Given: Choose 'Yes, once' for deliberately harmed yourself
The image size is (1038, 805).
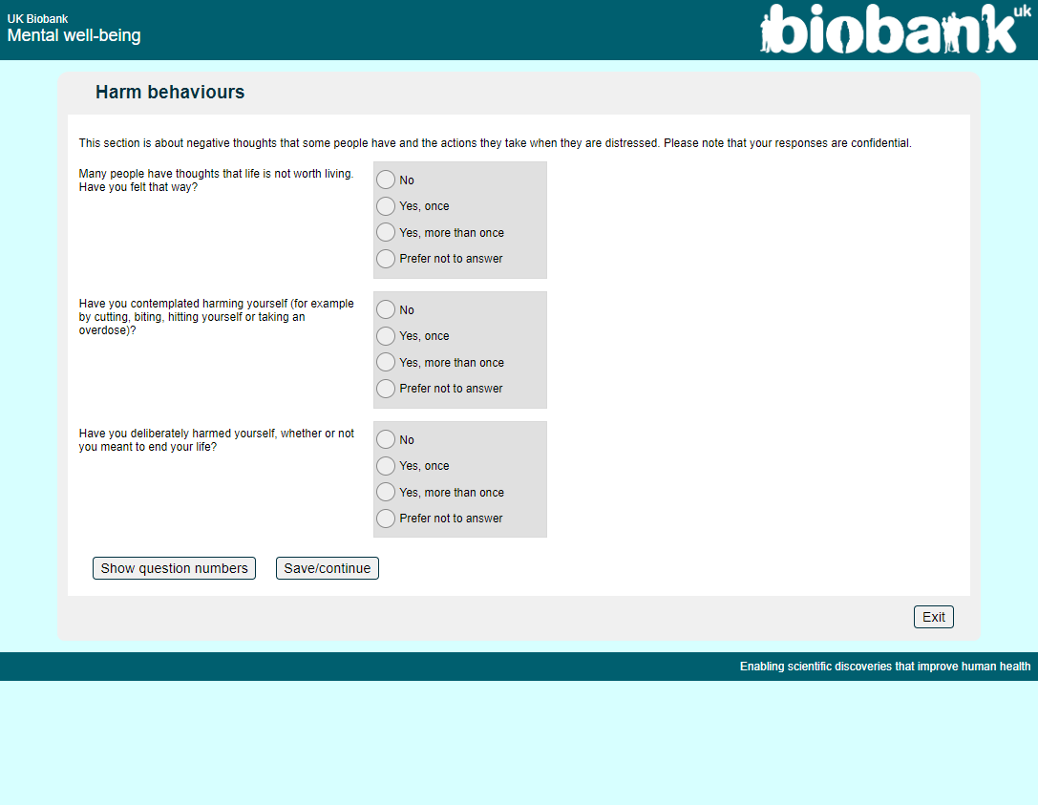Looking at the screenshot, I should click(x=386, y=466).
